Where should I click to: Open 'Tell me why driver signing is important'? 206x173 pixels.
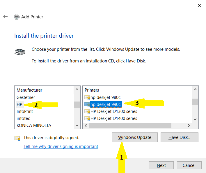61,146
